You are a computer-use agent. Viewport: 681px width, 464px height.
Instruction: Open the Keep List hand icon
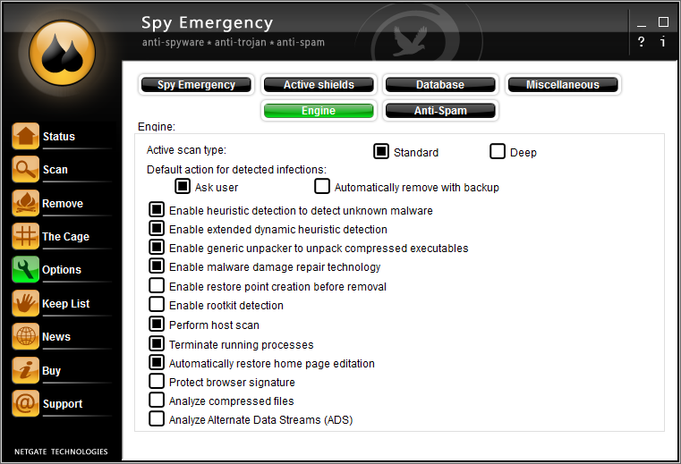26,304
